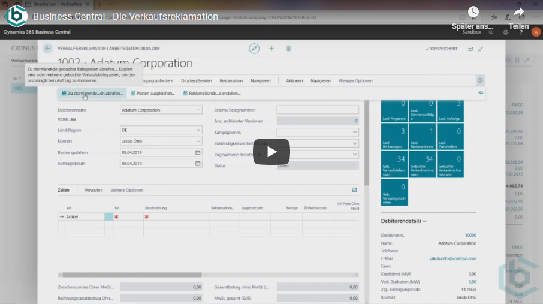The width and height of the screenshot is (543, 304).
Task: Open the Reklamation menu
Action: click(231, 81)
